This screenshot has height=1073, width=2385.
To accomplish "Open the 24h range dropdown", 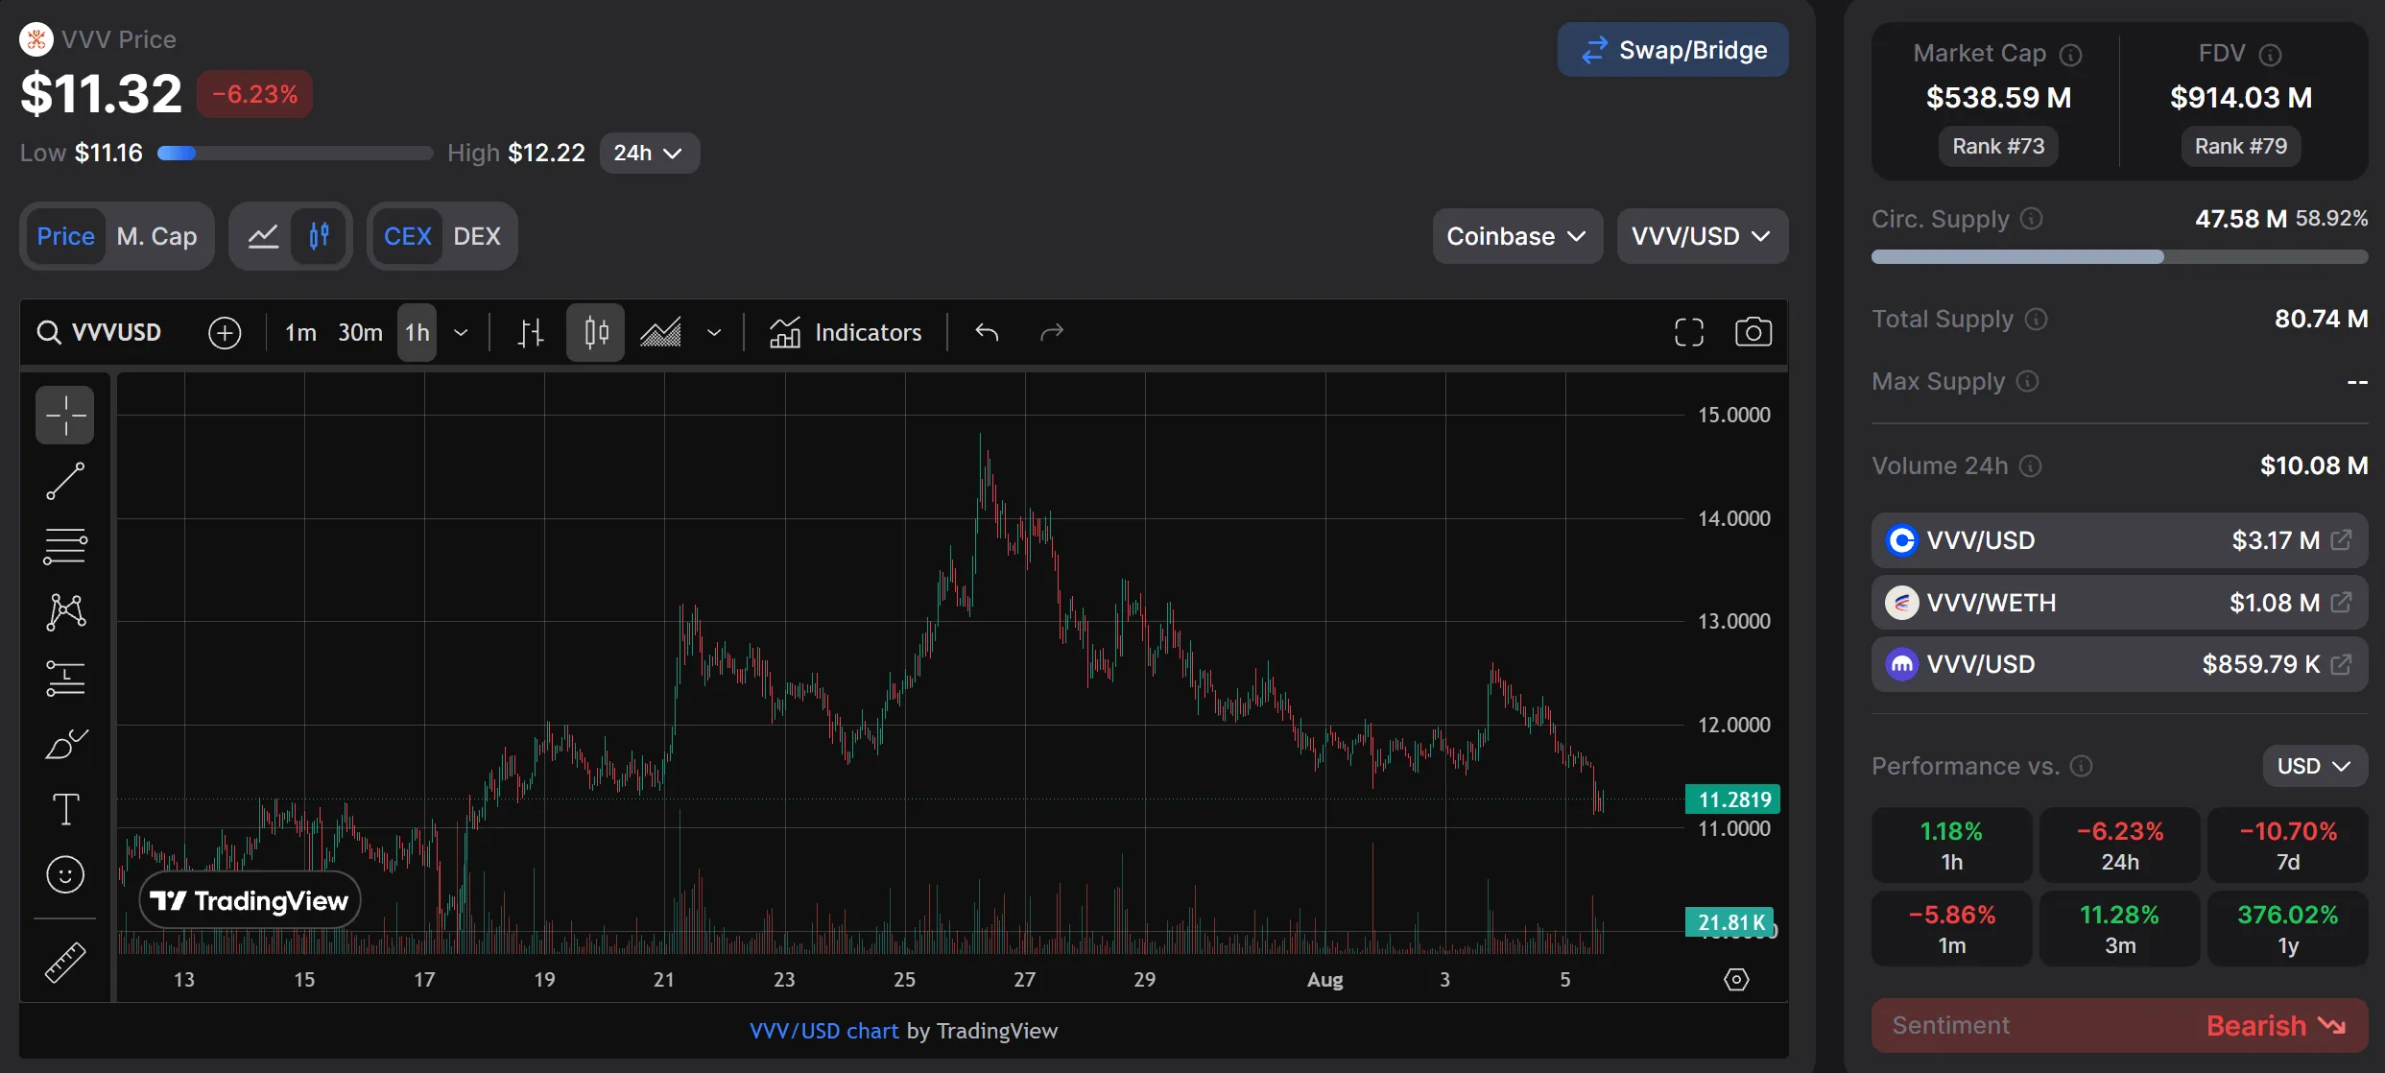I will pyautogui.click(x=649, y=153).
